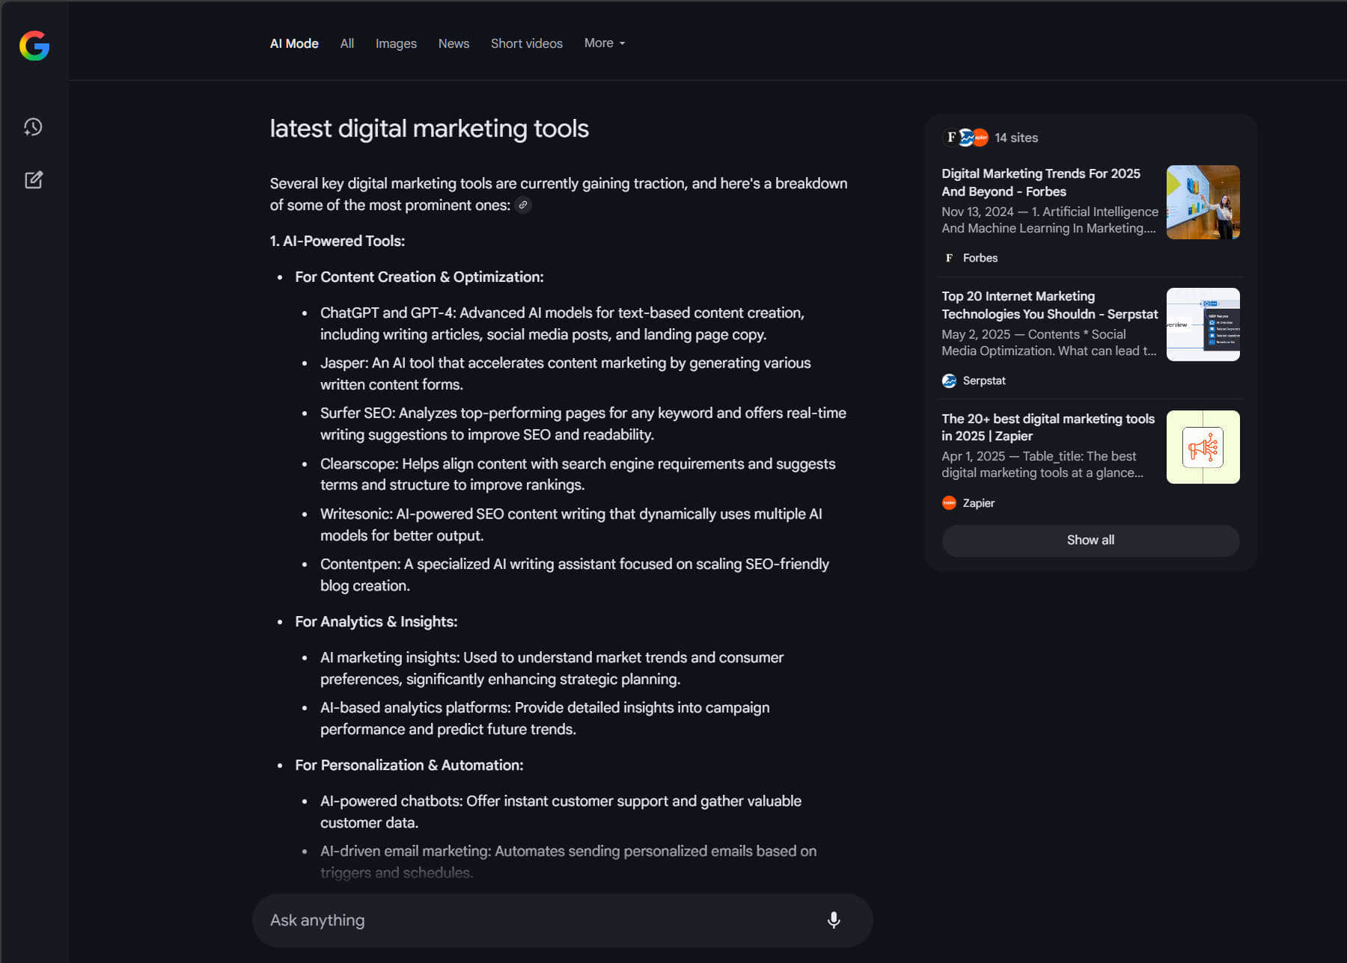1347x963 pixels.
Task: Click the '14 sites' label
Action: 1016,138
